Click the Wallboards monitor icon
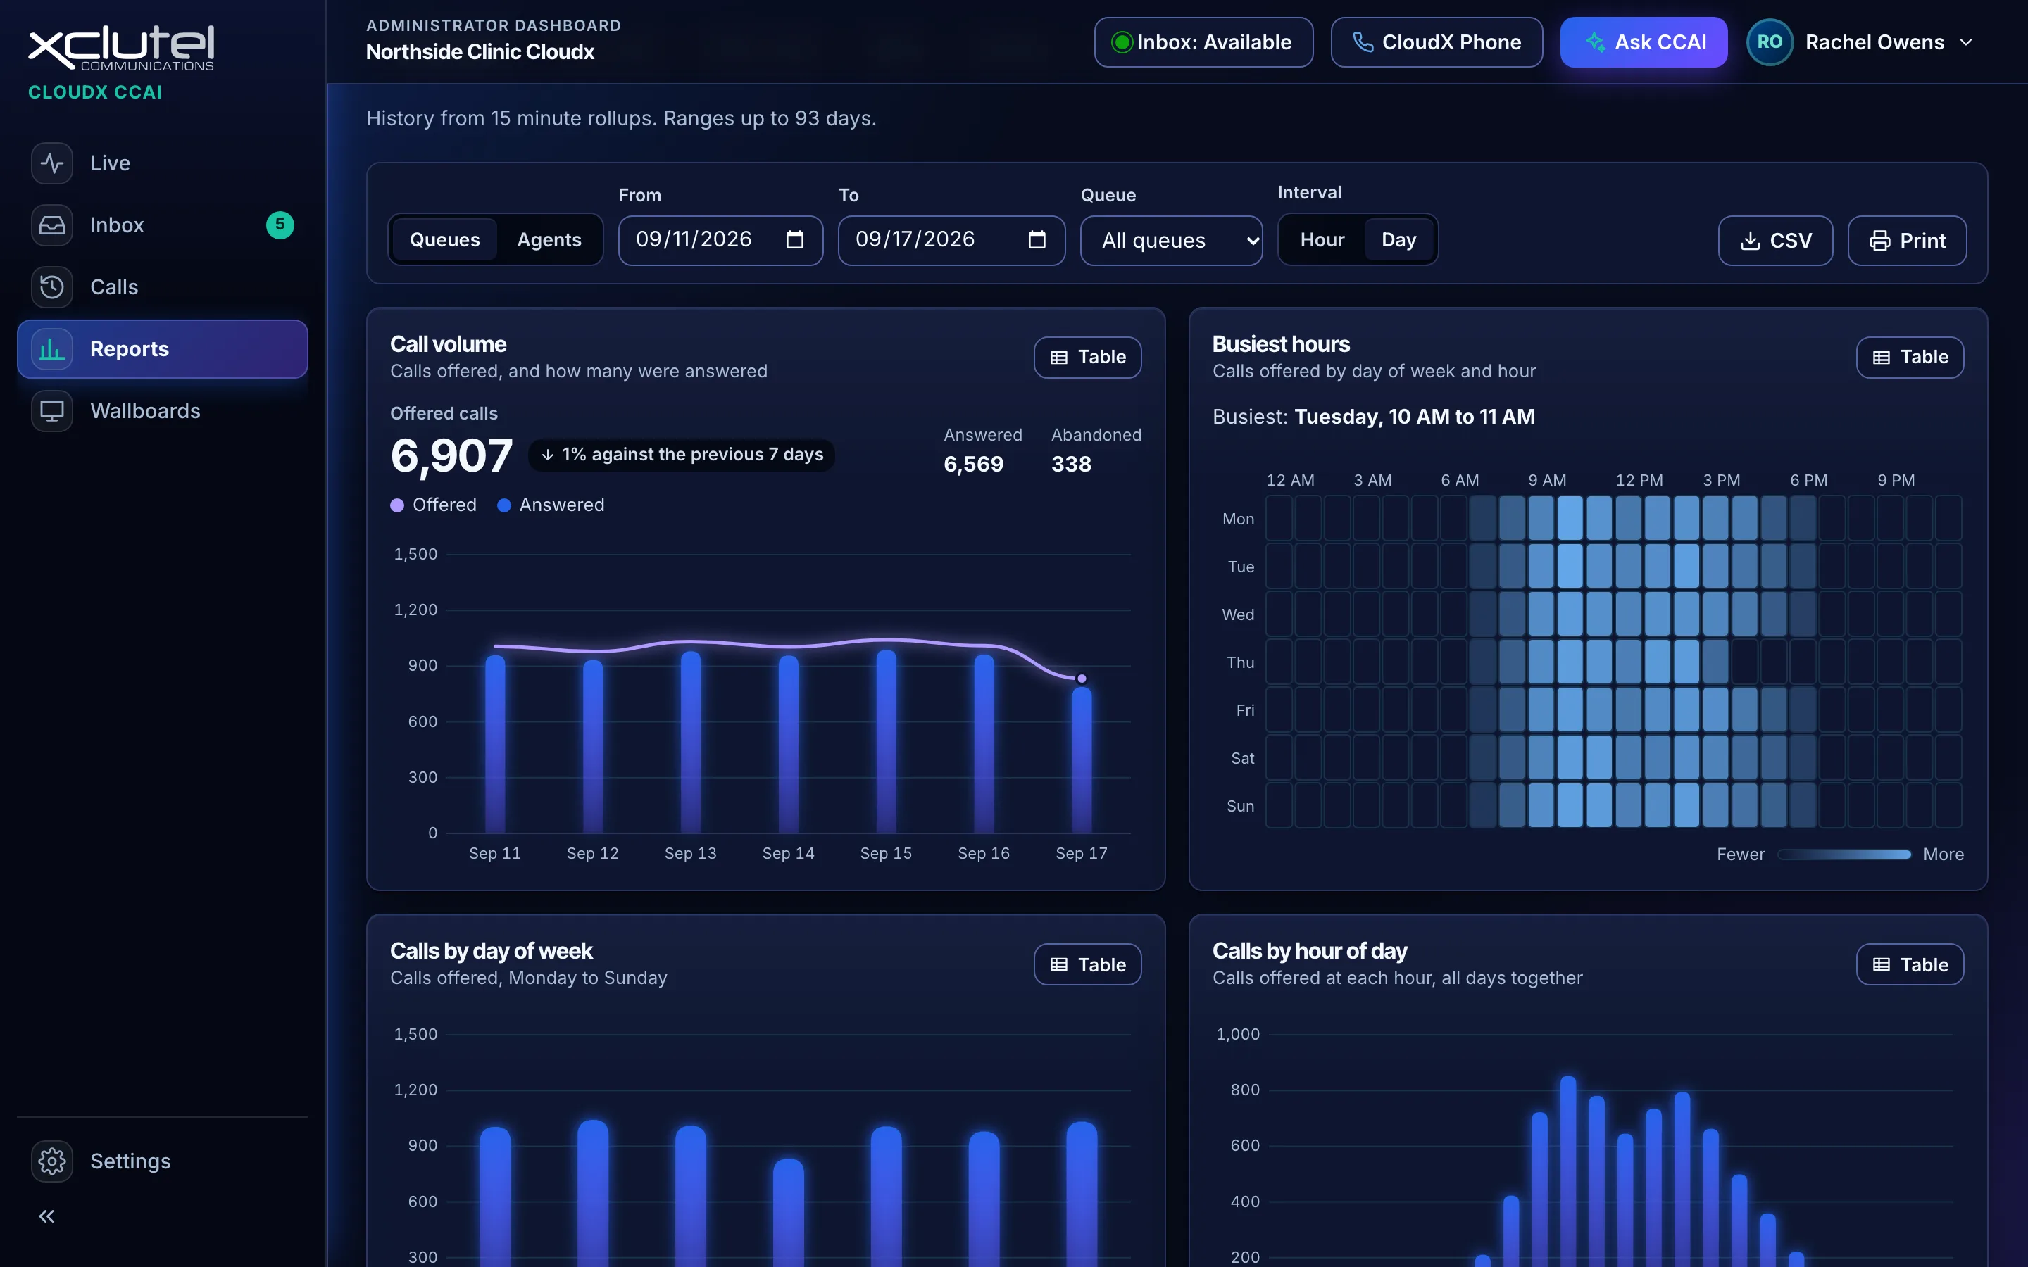The image size is (2028, 1267). 52,410
